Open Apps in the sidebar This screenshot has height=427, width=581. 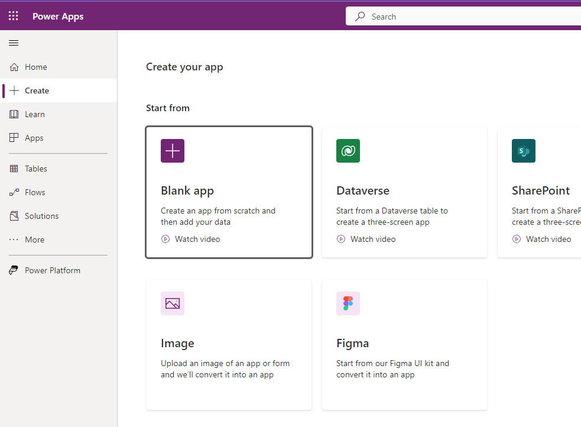pos(59,138)
